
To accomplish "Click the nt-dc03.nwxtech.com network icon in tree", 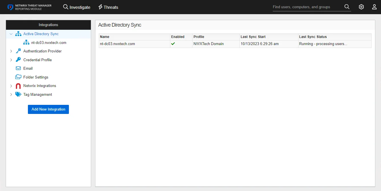I will (x=26, y=43).
